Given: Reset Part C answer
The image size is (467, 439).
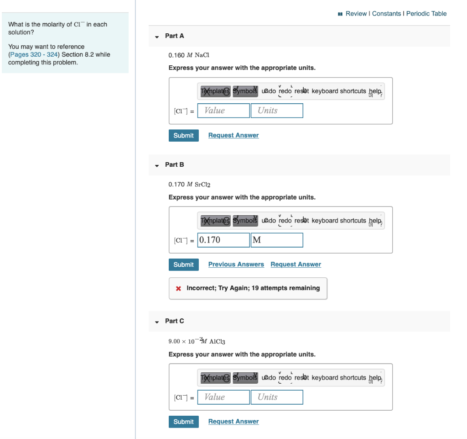Looking at the screenshot, I should [x=301, y=378].
